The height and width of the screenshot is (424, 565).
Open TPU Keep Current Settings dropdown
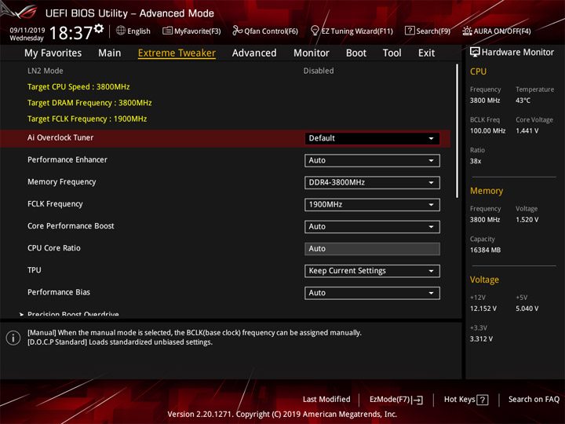point(372,271)
